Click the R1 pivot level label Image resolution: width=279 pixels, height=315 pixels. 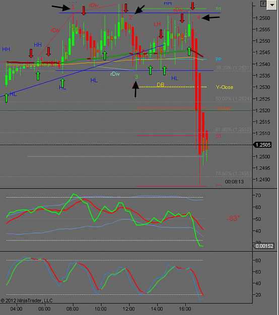tap(219, 9)
